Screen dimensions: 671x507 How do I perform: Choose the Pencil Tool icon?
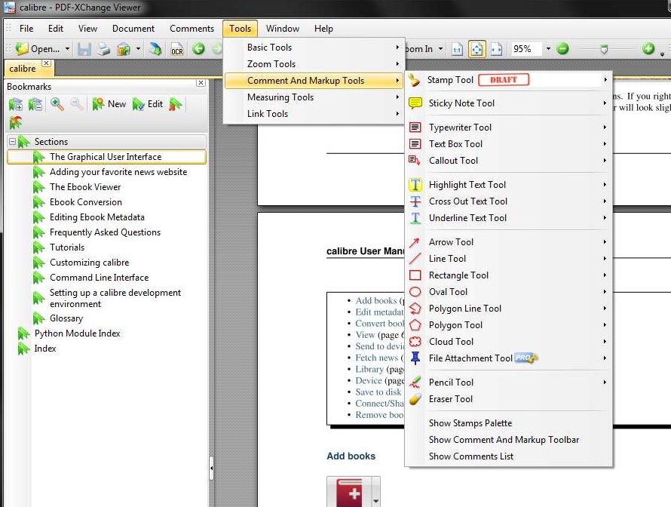point(415,382)
